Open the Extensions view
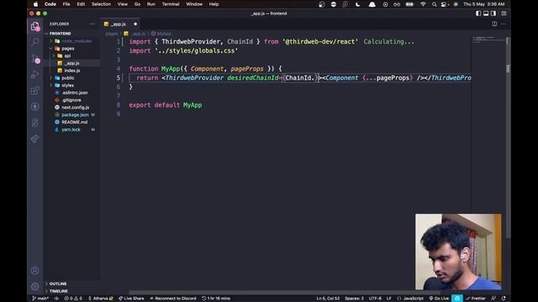Screen dimensions: 538x302 (x=34, y=91)
